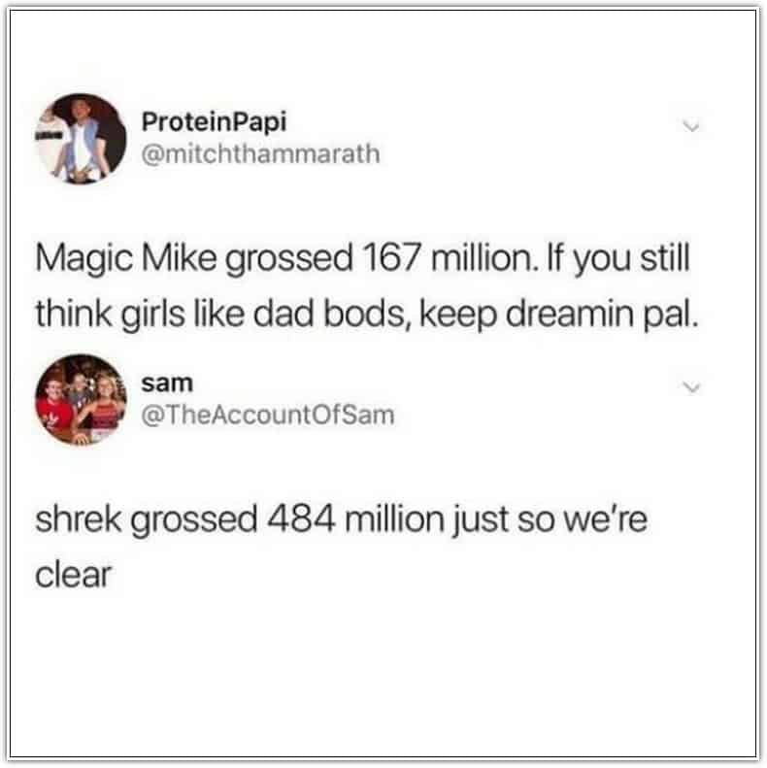Screen dimensions: 767x768
Task: Visit the @TheAccountOfSam handle
Action: click(268, 416)
